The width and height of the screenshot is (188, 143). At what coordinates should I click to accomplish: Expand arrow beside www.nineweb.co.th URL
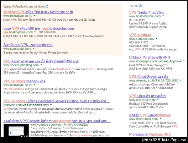coord(181,80)
